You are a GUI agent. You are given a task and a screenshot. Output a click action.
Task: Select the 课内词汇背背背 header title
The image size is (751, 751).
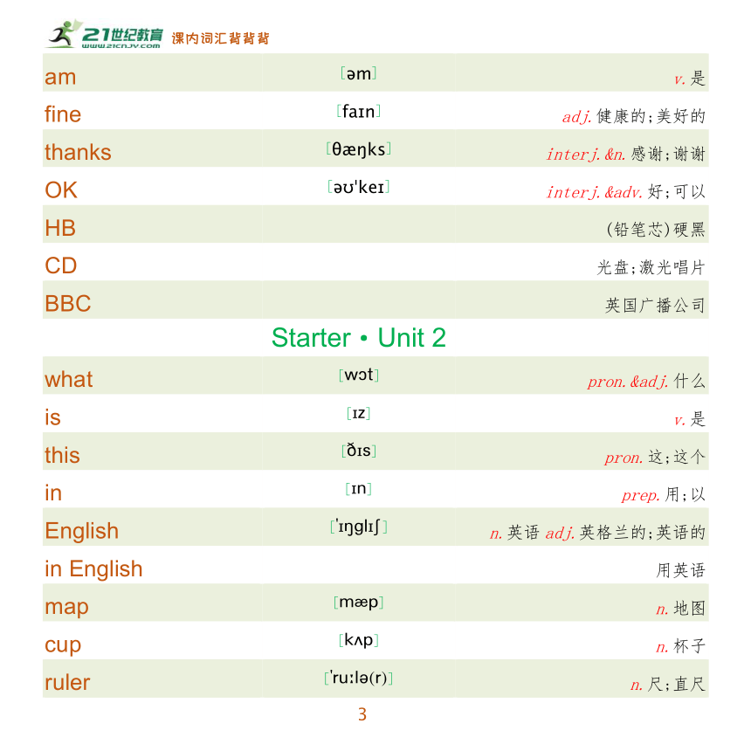(220, 38)
